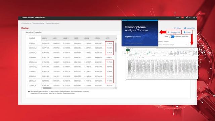Click the Download CHP button
Image resolution: width=215 pixels, height=121 pixels.
pyautogui.click(x=174, y=32)
